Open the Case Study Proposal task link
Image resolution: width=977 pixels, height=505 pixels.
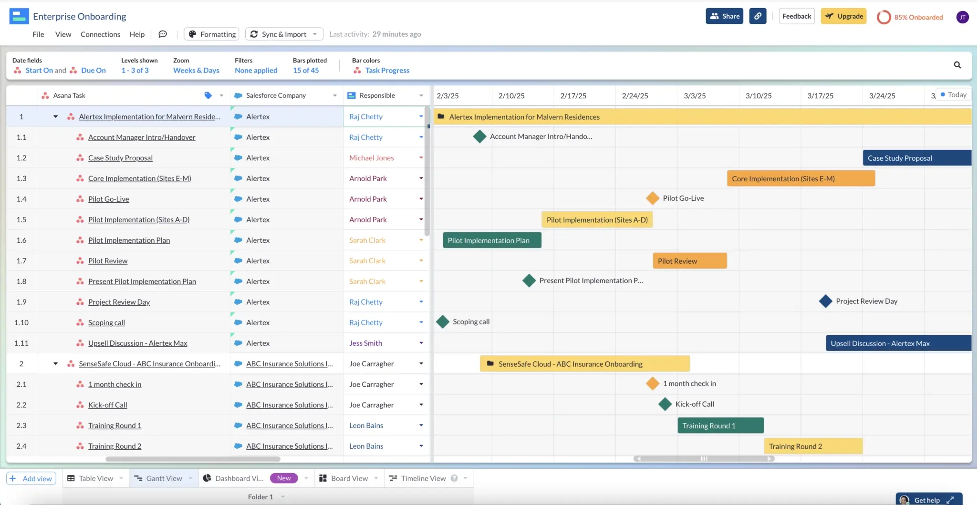click(120, 157)
